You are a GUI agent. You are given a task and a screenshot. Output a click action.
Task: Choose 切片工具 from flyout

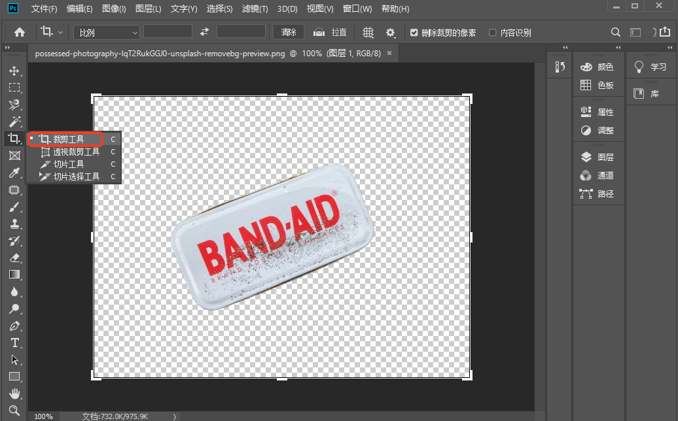pos(73,164)
